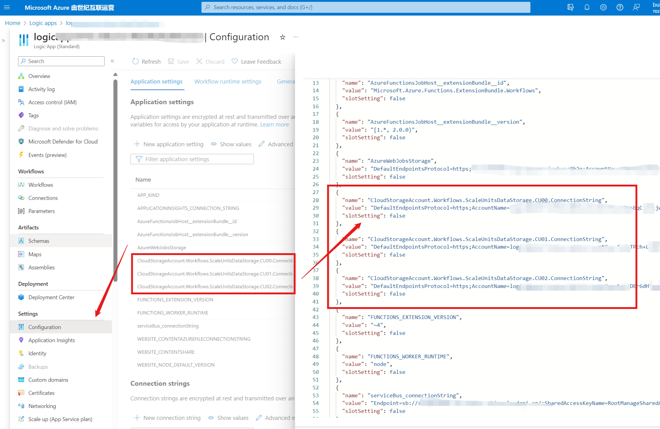
Task: Click the Cloud Shell icon in header
Action: point(570,7)
